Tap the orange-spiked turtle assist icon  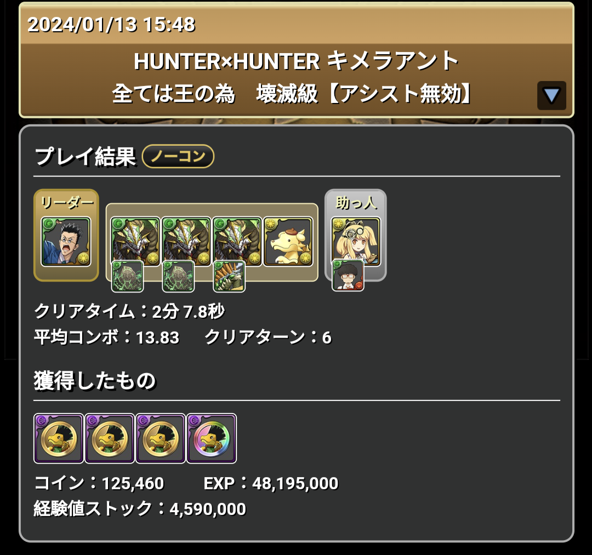(229, 276)
